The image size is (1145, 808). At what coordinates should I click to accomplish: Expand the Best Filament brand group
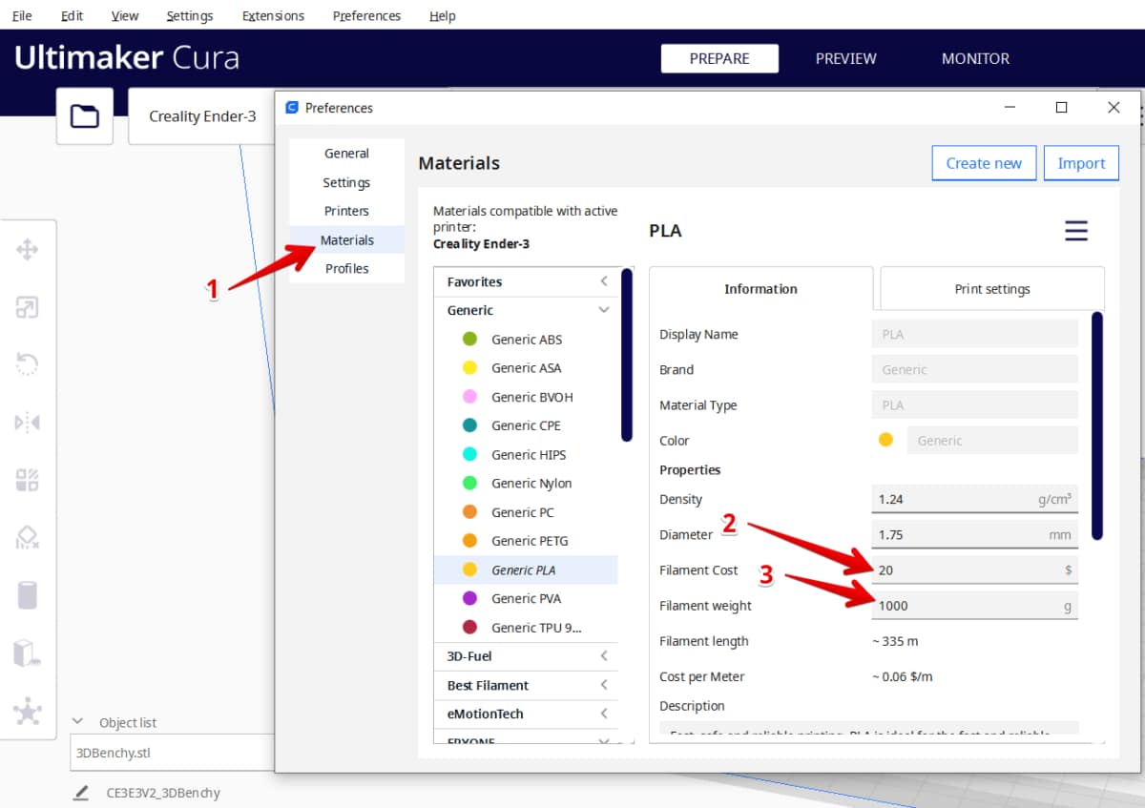[526, 685]
